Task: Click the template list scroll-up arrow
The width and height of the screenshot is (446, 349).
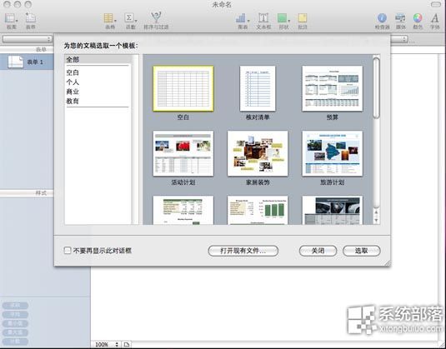Action: (x=376, y=212)
